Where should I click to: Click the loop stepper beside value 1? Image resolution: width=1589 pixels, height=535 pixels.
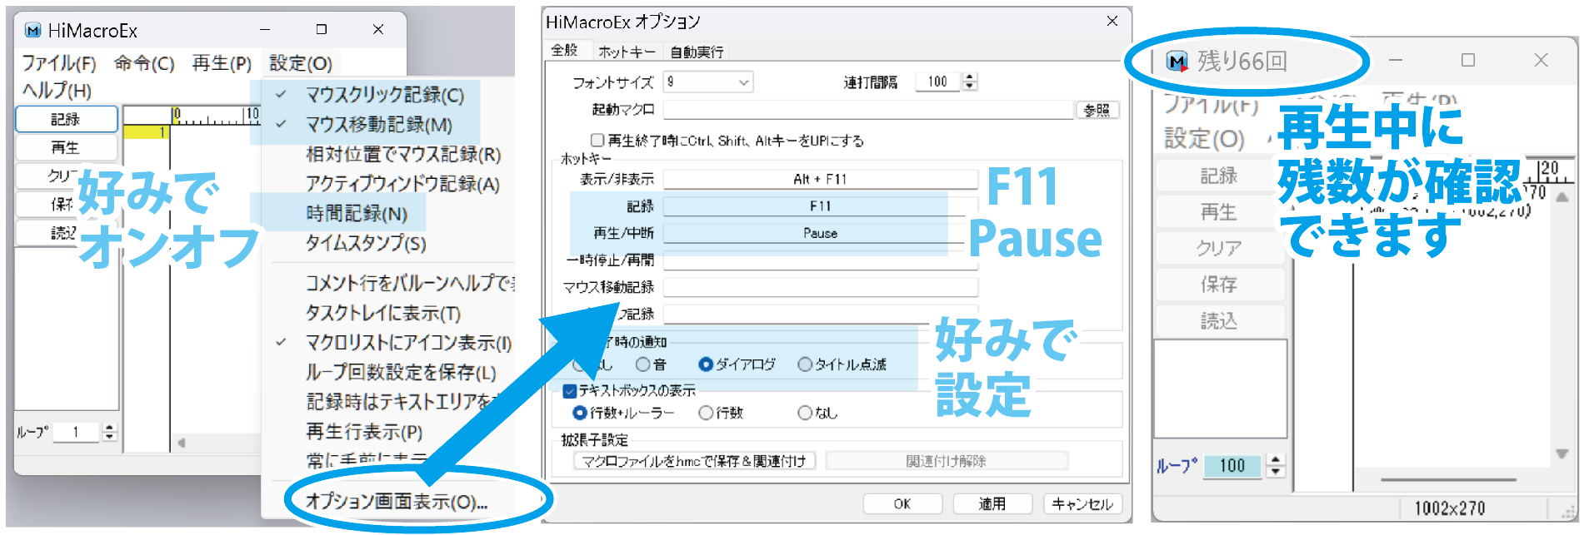pyautogui.click(x=109, y=432)
